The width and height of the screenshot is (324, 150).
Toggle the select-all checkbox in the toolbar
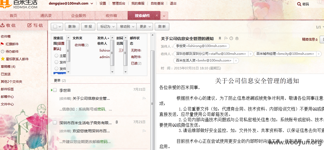tap(55, 27)
